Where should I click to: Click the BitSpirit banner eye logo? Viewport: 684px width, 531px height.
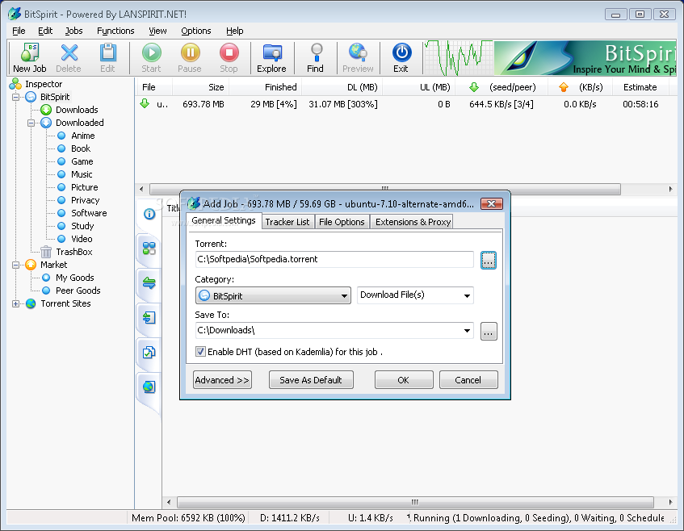coord(522,57)
